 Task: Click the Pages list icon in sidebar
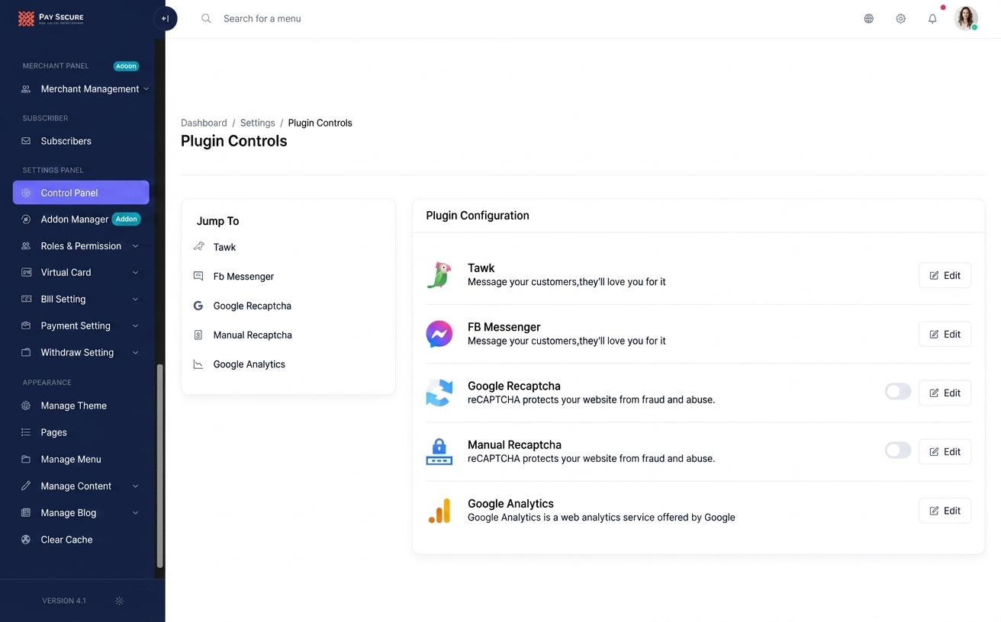[x=26, y=432]
